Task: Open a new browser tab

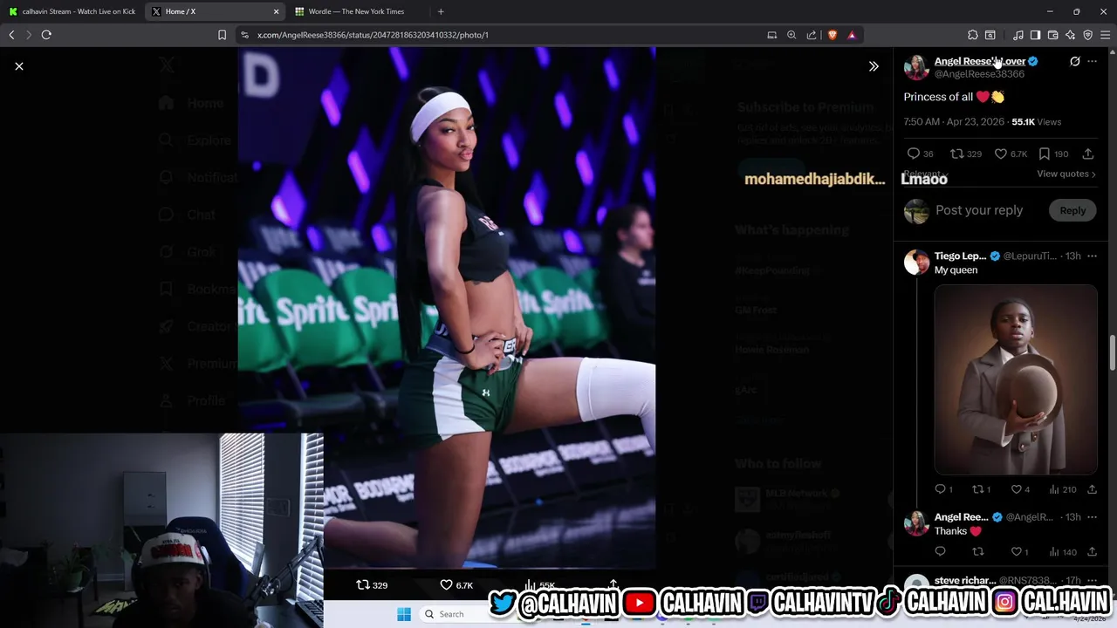Action: click(441, 11)
